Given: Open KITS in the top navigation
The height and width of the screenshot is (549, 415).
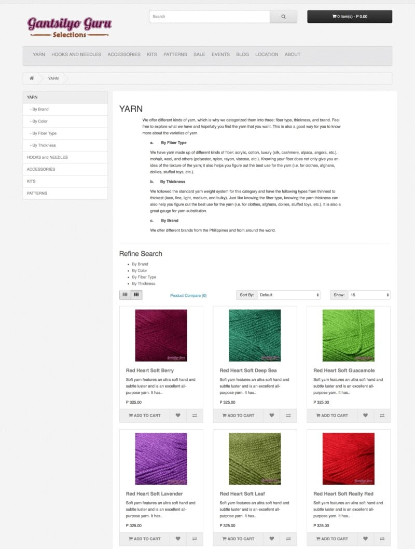Looking at the screenshot, I should (x=152, y=54).
